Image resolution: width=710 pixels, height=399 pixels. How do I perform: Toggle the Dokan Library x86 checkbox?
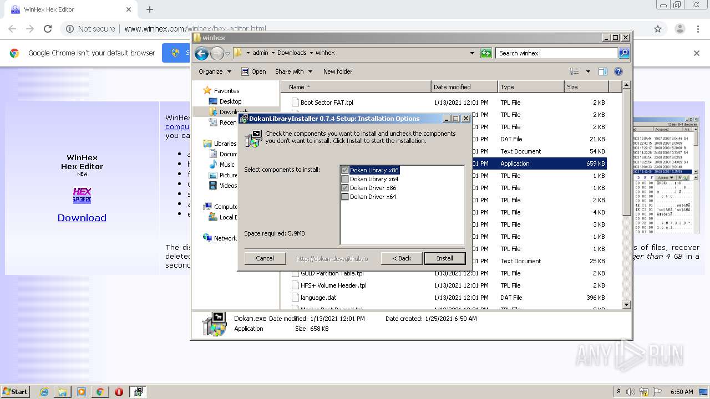click(x=345, y=170)
